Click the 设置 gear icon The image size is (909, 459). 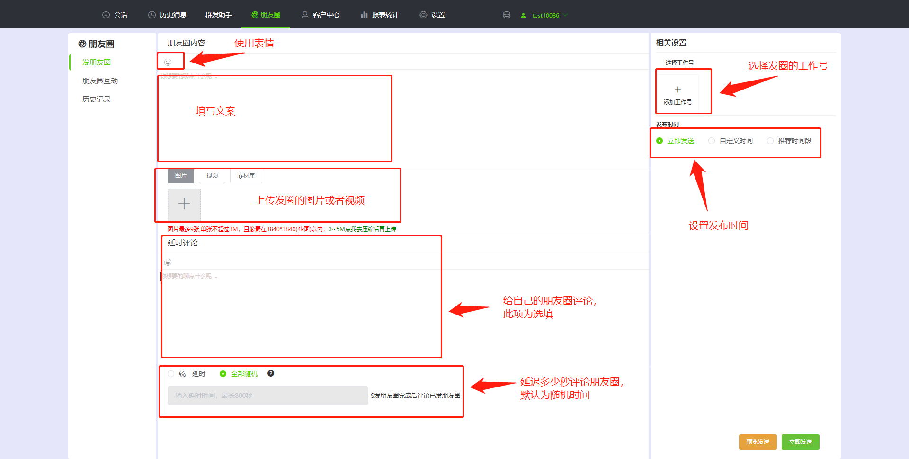click(x=423, y=15)
